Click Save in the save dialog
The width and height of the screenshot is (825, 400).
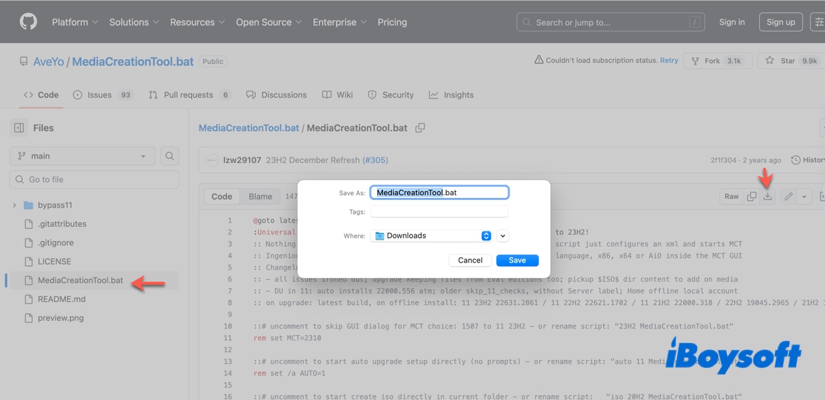[517, 260]
